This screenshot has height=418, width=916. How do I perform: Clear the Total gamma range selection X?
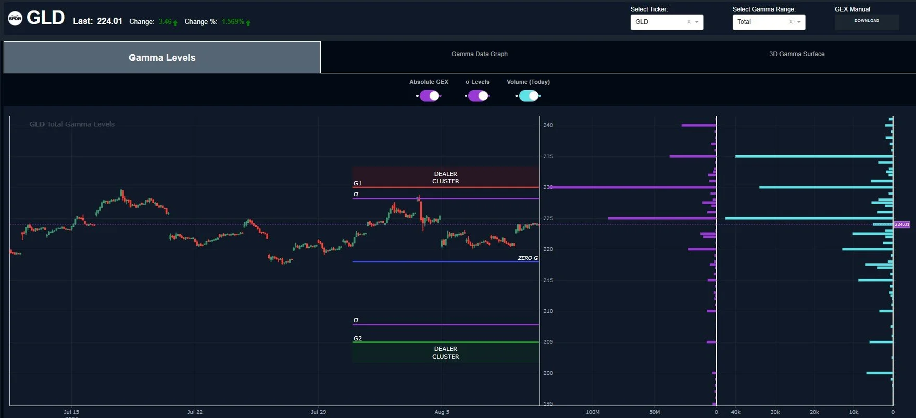point(790,22)
